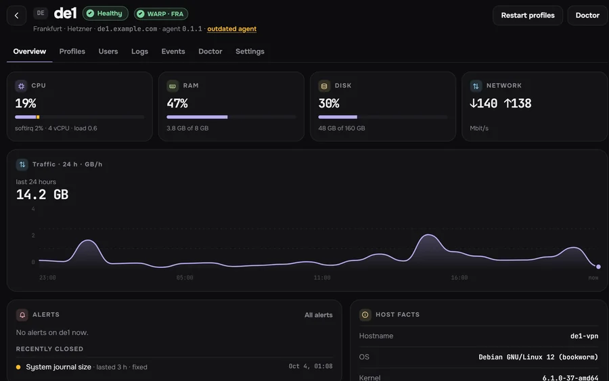Click the 23:00 label on the traffic chart
Screen dimensions: 609x381
[47, 277]
